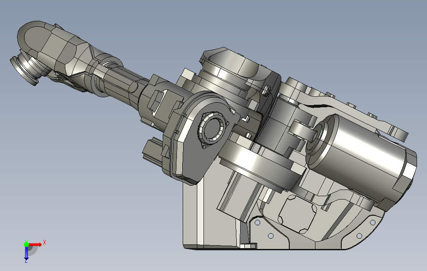427x271 pixels.
Task: Click the blue Z axis arrow of the triad
Action: tap(26, 253)
